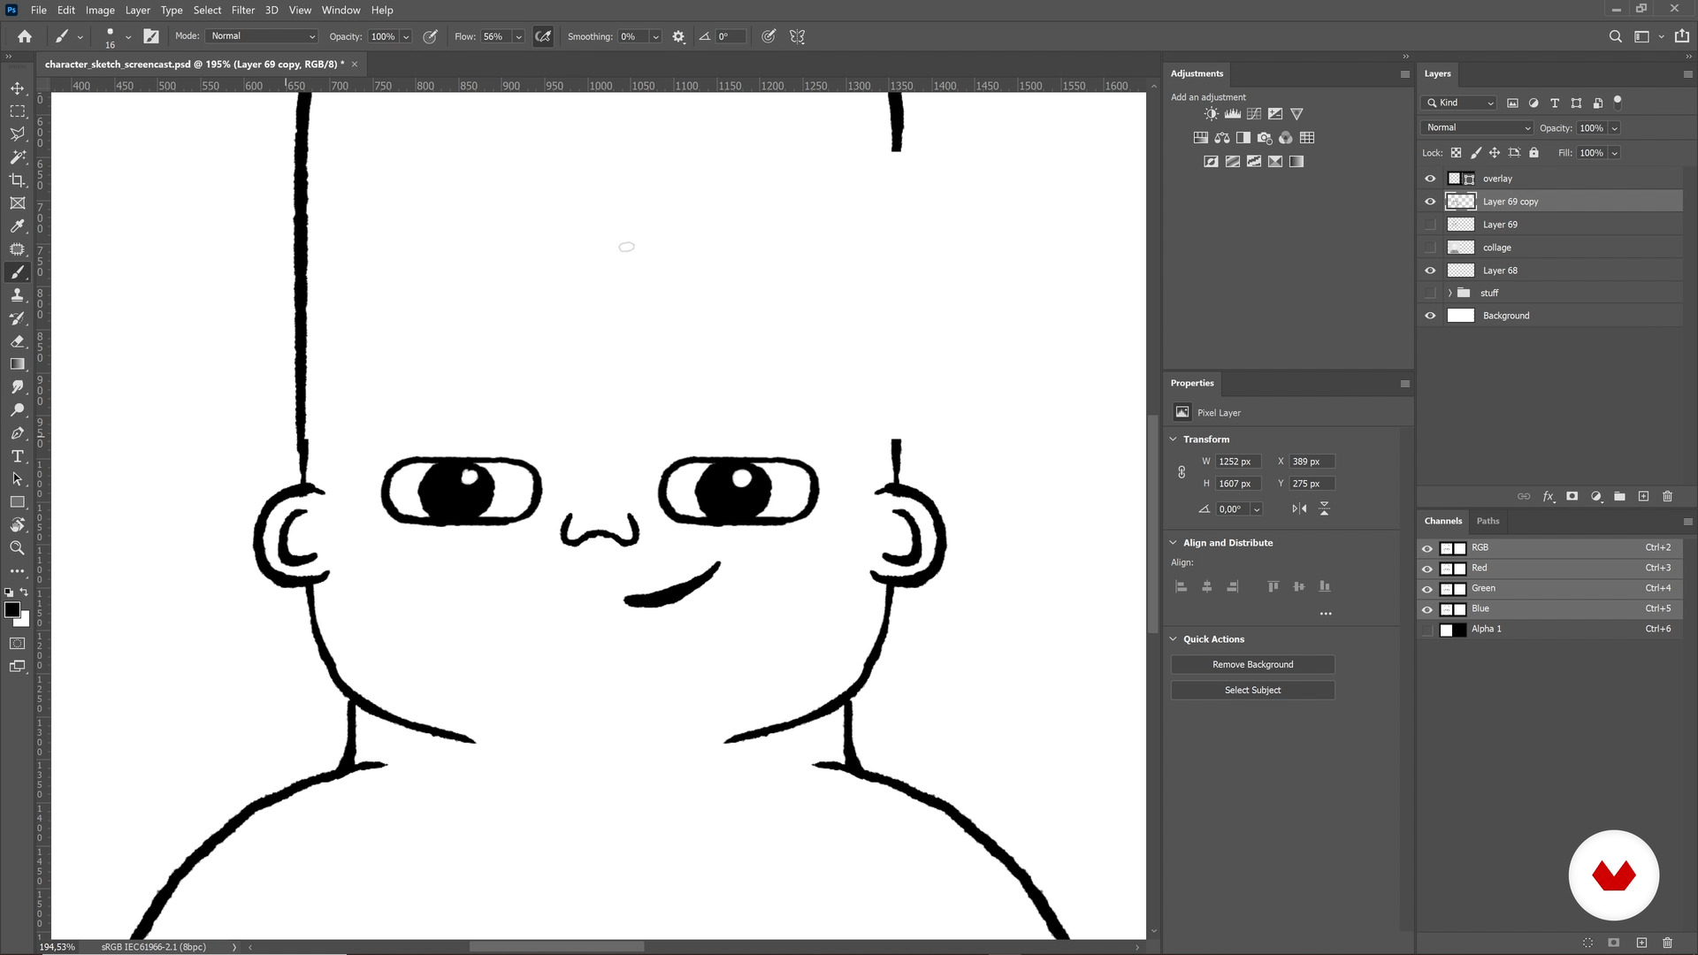
Task: Select the Rectangle shape tool
Action: pos(17,502)
